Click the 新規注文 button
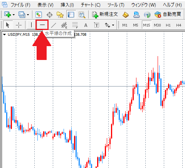 pyautogui.click(x=105, y=15)
